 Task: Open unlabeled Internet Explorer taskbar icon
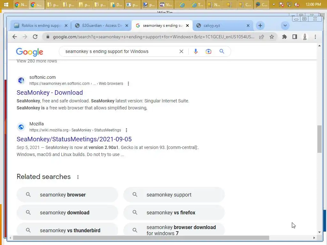pyautogui.click(x=182, y=4)
